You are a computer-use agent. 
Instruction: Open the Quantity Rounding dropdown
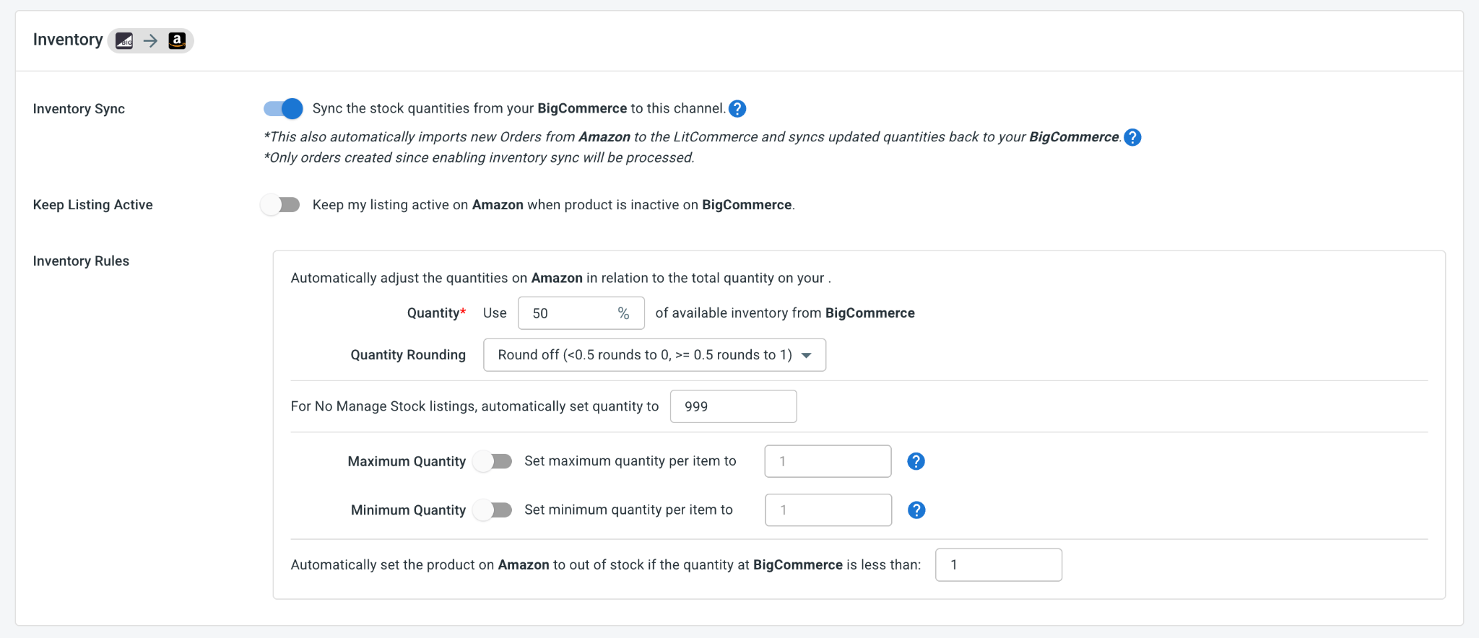pyautogui.click(x=654, y=355)
